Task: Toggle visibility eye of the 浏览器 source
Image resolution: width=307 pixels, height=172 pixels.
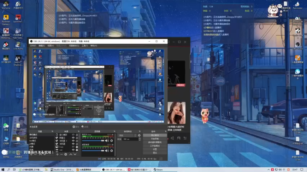Action: (x=73, y=144)
